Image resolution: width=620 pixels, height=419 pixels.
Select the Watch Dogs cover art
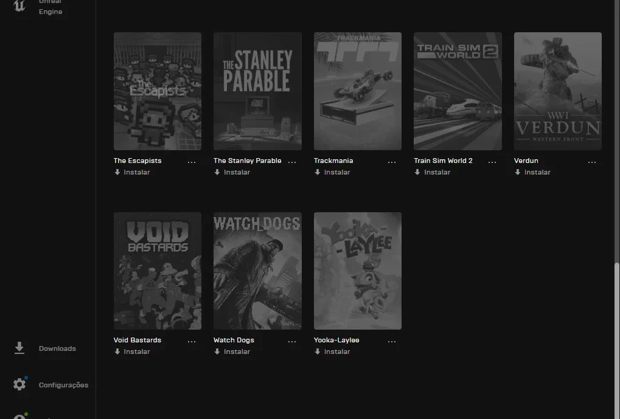257,271
